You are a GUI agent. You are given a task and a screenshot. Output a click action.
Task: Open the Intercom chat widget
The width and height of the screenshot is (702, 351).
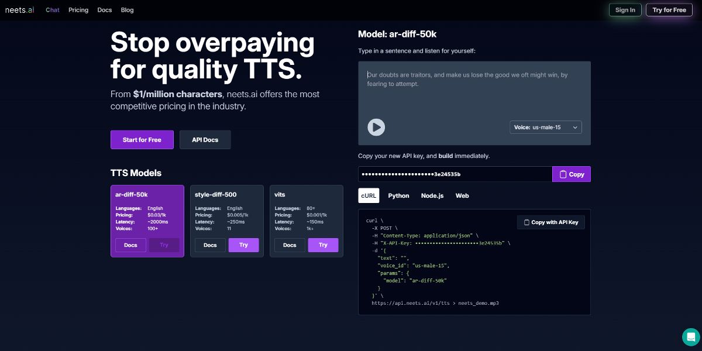pyautogui.click(x=691, y=337)
